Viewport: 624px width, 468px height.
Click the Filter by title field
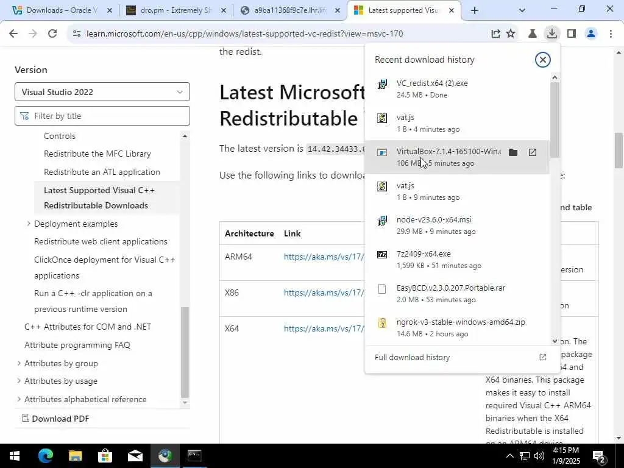[102, 116]
